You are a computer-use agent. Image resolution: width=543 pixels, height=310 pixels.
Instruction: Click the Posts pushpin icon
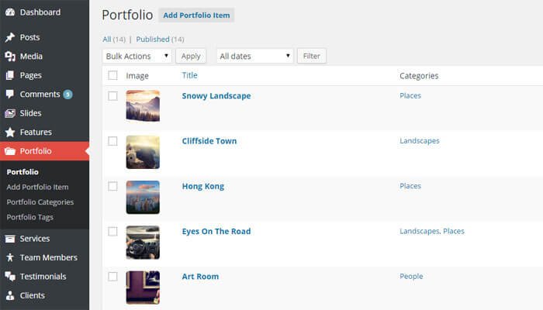coord(9,37)
